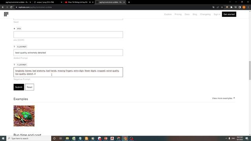Click the Replicate logo

[x=6, y=14]
